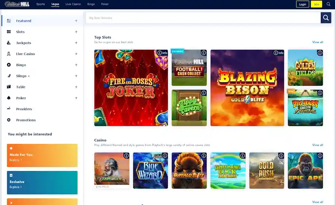Expand the Poker category plus

(x=76, y=98)
